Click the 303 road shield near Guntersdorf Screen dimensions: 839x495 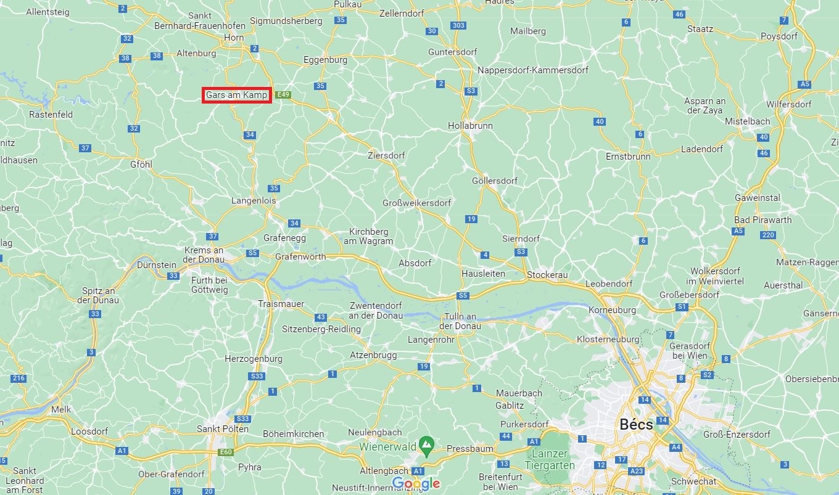(x=458, y=25)
